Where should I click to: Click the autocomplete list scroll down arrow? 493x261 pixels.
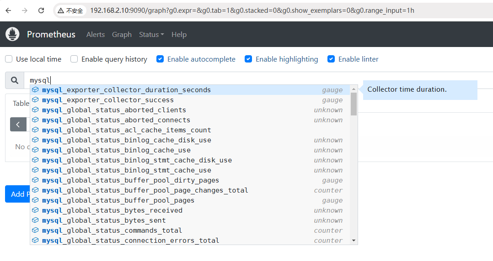click(x=354, y=240)
